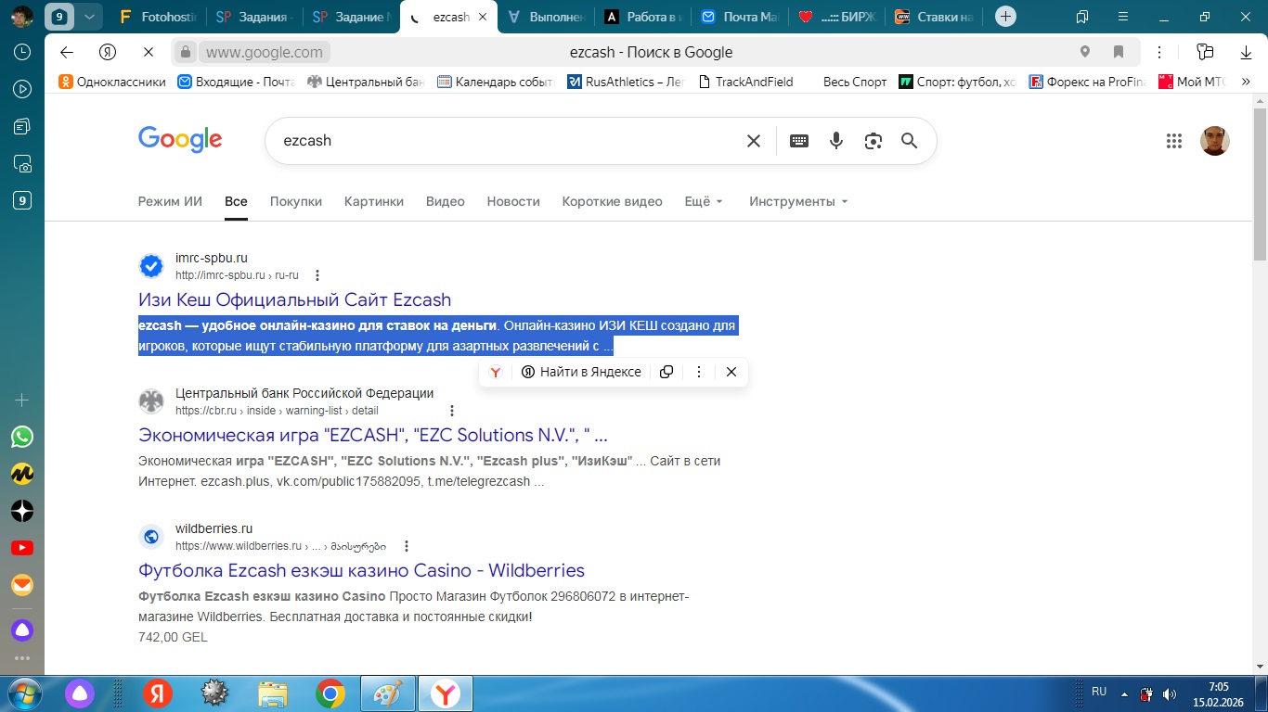Open the video player icon in sidebar
1268x712 pixels.
point(22,90)
